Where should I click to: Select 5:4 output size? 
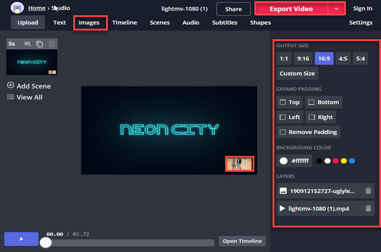[x=360, y=59]
